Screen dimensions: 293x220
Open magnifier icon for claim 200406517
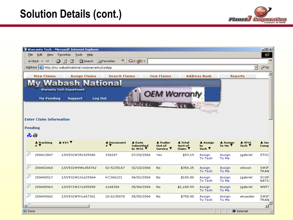coord(29,177)
